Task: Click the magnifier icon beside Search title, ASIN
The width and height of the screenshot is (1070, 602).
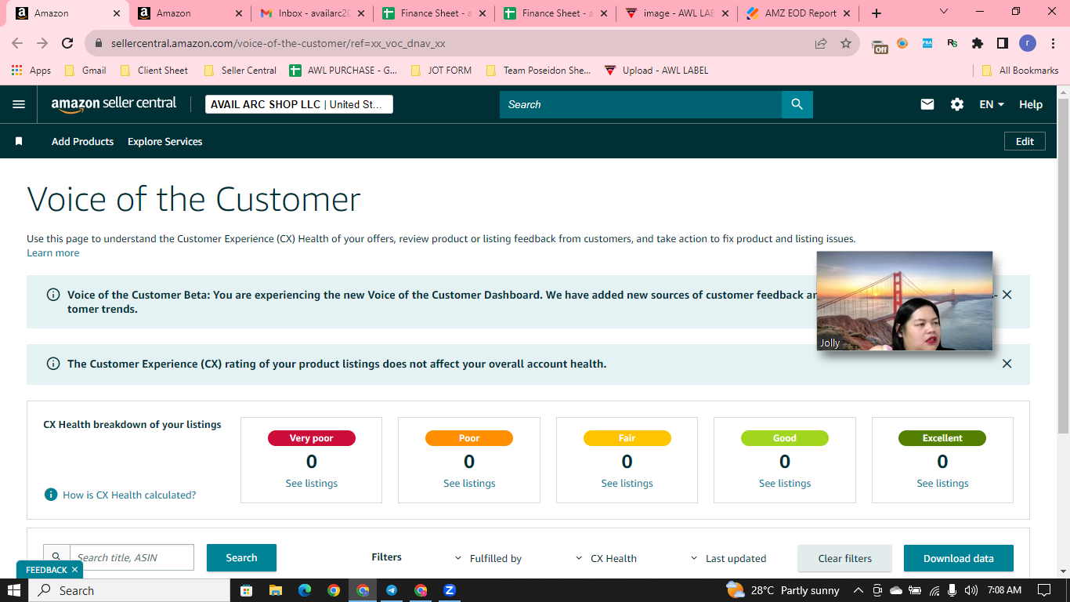Action: [x=56, y=557]
